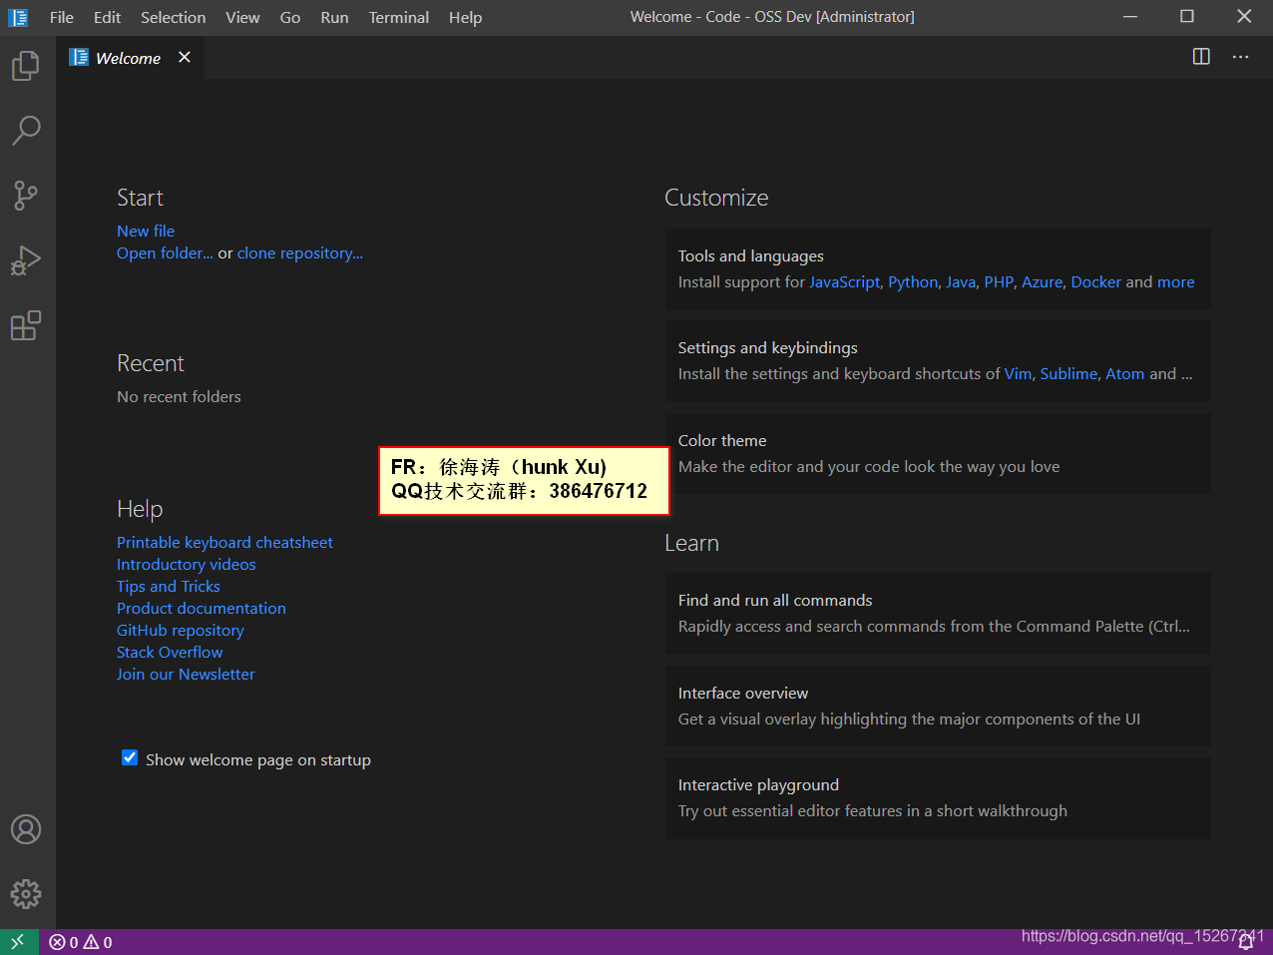Minimize the Code - OSS Dev window
Screen dimensions: 1273x955
(1130, 17)
